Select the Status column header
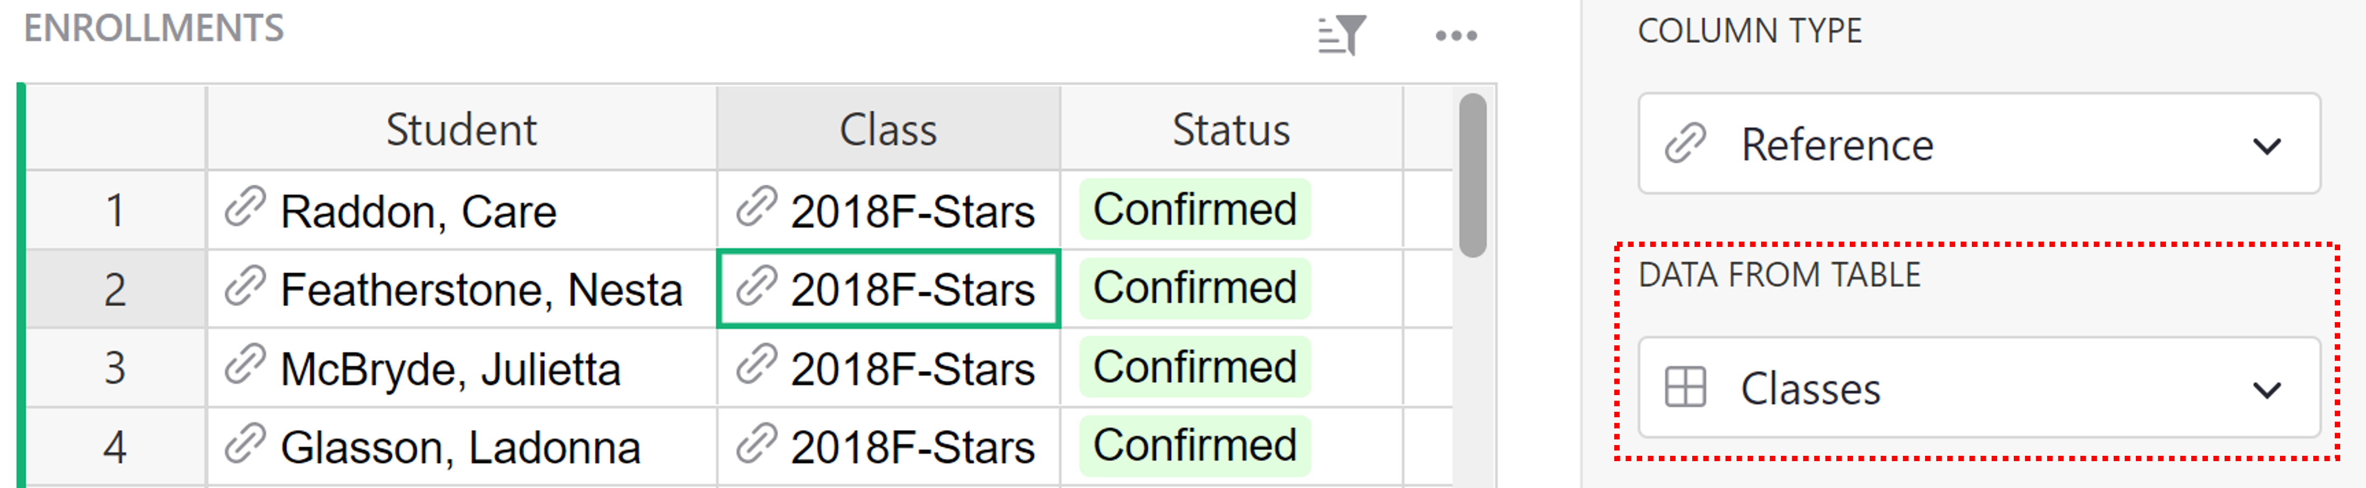Image resolution: width=2366 pixels, height=488 pixels. 1231,129
